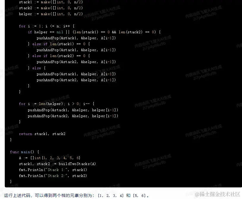Click the 'if helper == nil ||' condition line
This screenshot has width=242, height=199.
[94, 32]
